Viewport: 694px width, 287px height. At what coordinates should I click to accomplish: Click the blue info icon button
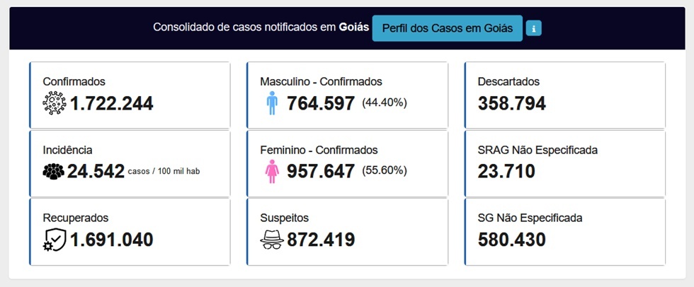534,29
